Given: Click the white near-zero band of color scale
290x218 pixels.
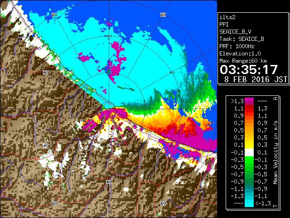Looking at the screenshot, I should [x=249, y=153].
